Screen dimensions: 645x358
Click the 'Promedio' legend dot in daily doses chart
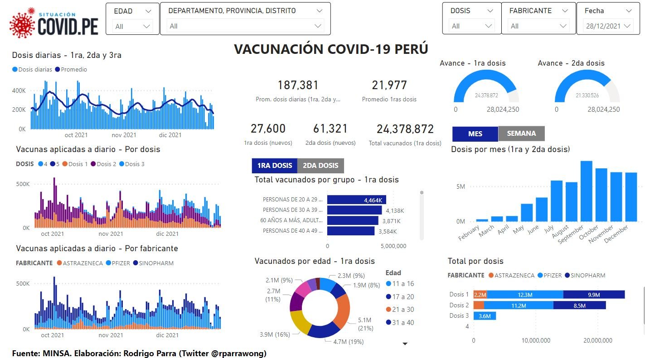(57, 69)
